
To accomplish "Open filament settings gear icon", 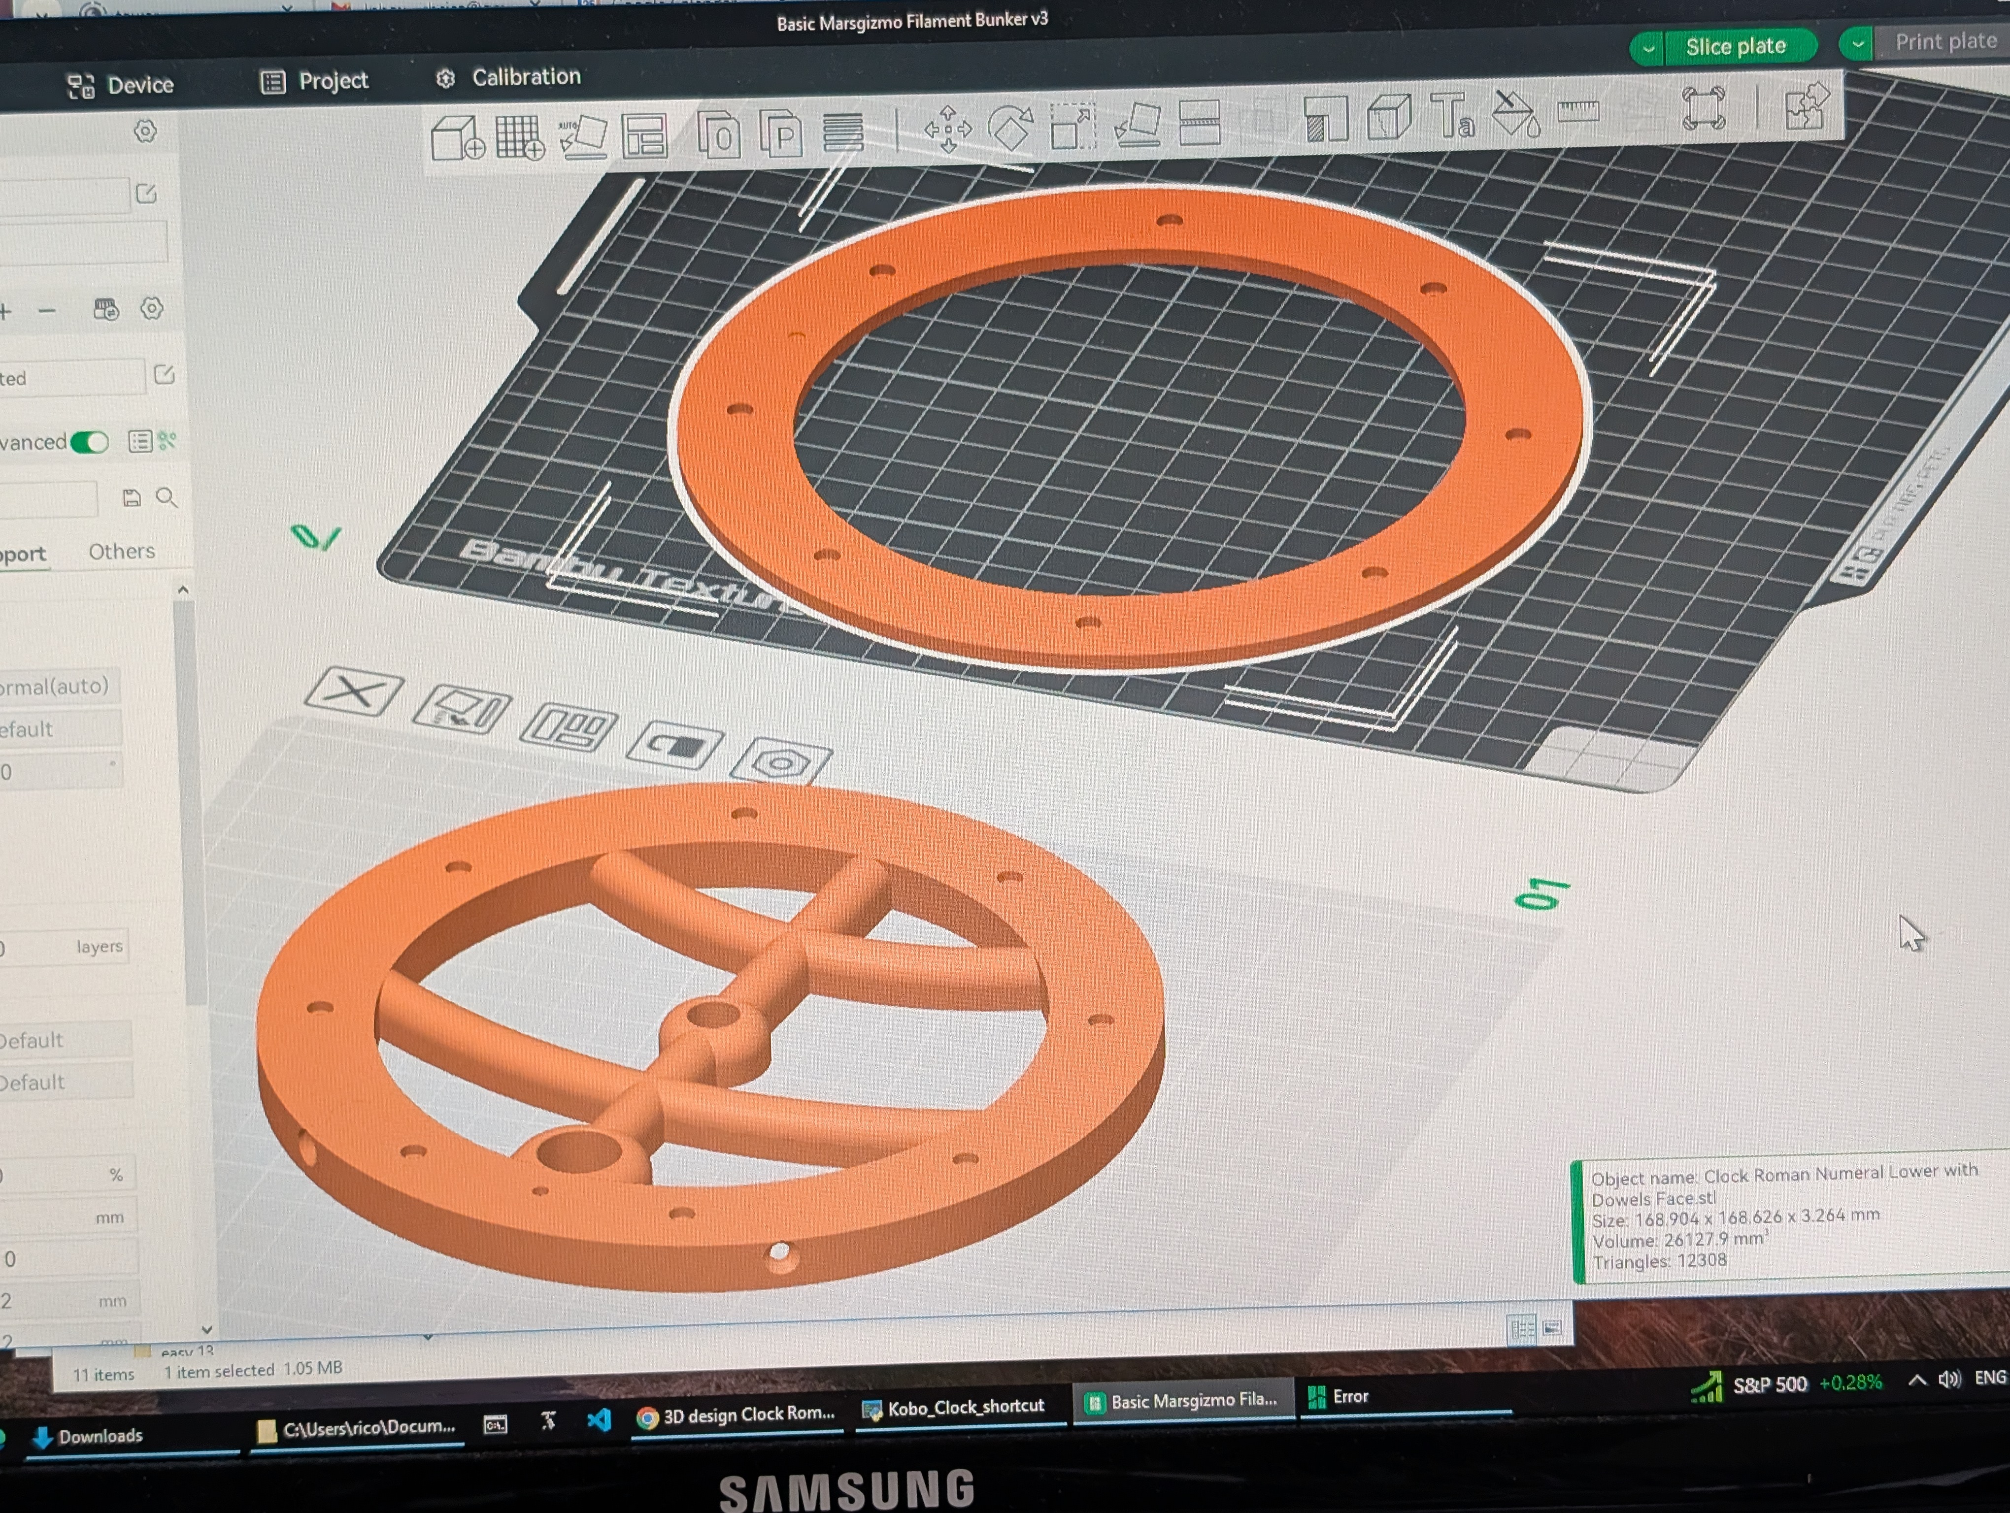I will [x=152, y=309].
